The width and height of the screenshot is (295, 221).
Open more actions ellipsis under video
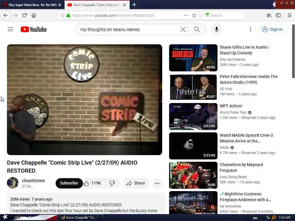pyautogui.click(x=157, y=183)
